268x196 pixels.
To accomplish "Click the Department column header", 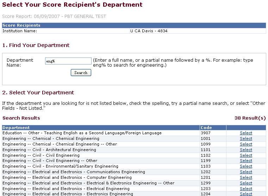I will (16, 128).
